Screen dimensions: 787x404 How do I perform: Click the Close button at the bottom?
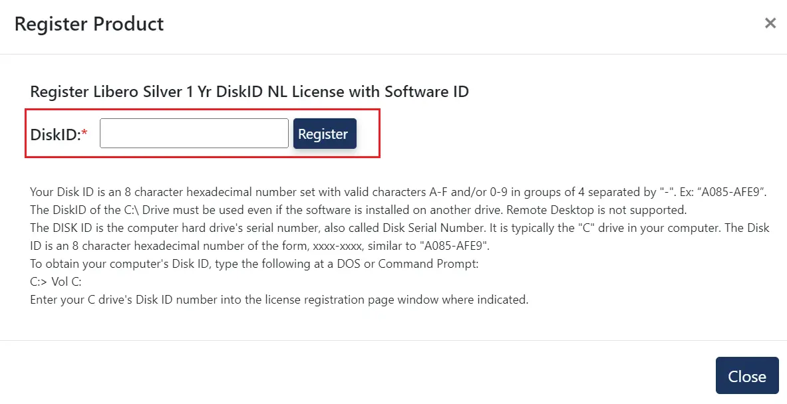[746, 377]
